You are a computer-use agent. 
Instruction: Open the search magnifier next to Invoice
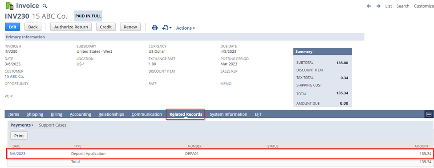(x=45, y=6)
